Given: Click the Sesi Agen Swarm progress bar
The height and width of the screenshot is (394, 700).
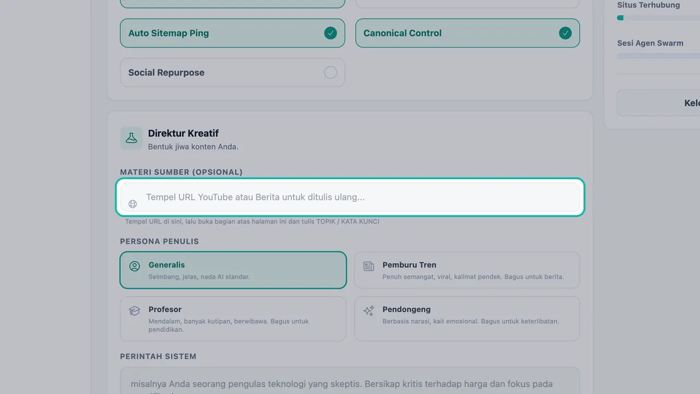Looking at the screenshot, I should pyautogui.click(x=658, y=56).
